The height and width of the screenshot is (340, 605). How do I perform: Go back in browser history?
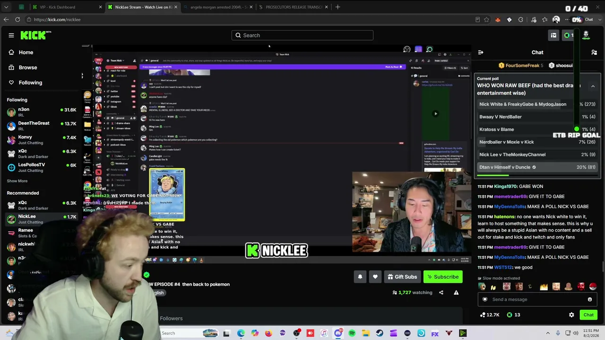pos(6,20)
